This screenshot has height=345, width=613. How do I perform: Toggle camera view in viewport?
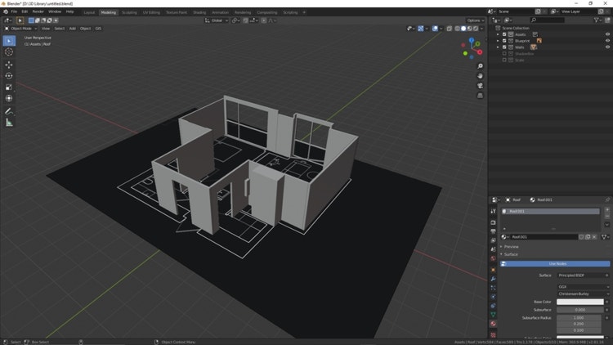click(481, 86)
